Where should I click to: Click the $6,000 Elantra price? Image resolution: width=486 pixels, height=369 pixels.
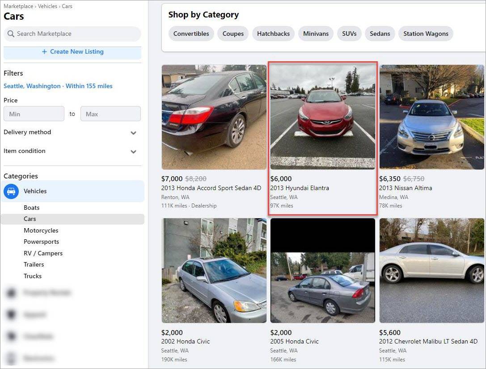[281, 179]
